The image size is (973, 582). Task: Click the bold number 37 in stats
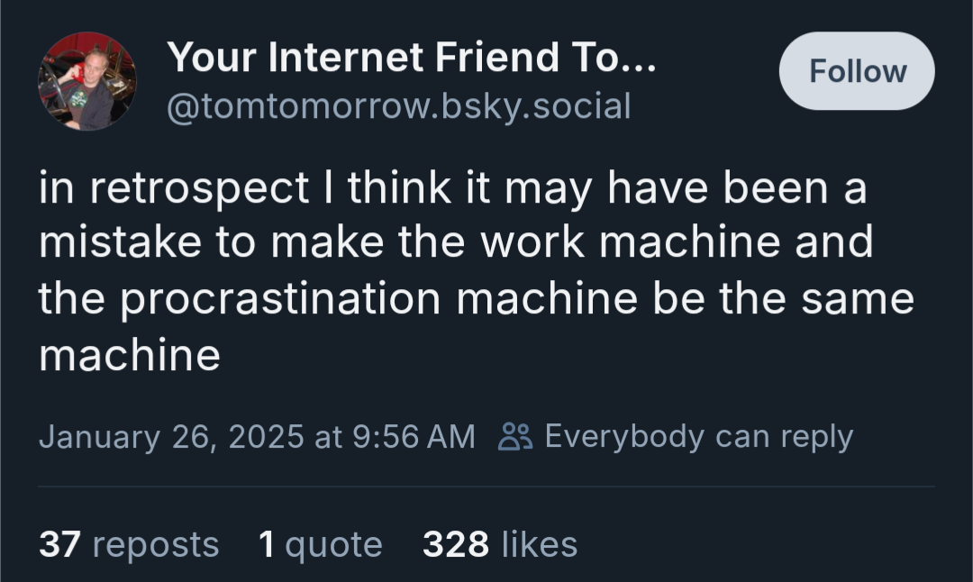[60, 544]
